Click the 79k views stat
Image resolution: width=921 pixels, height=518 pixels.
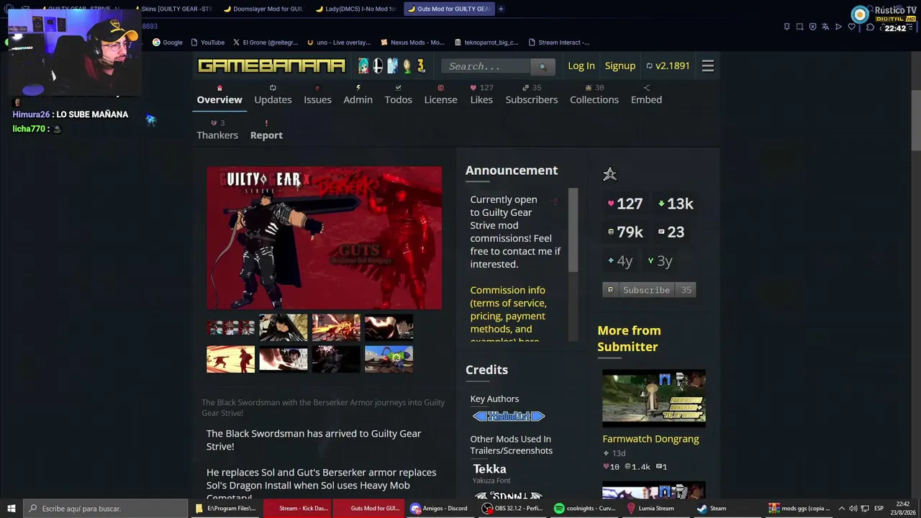tap(625, 232)
